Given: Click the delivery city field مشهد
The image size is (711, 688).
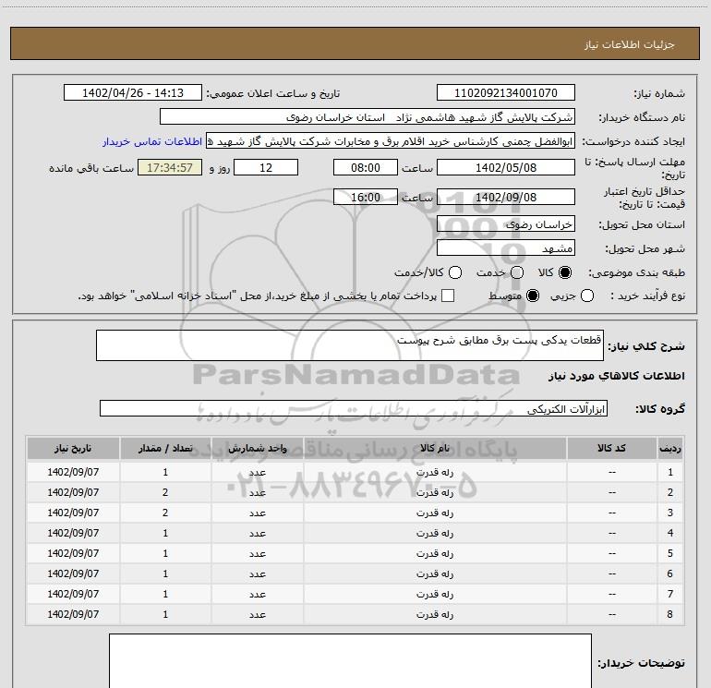Looking at the screenshot, I should [x=506, y=248].
